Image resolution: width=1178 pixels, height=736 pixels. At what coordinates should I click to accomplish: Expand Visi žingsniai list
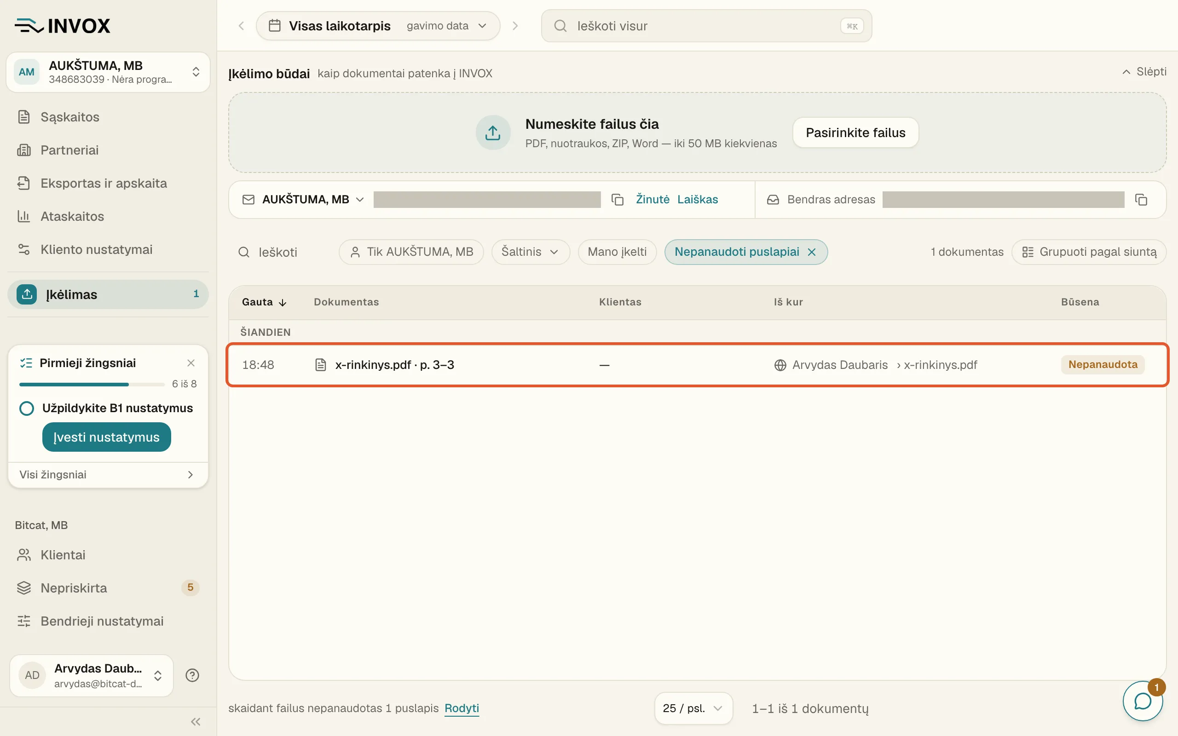coord(108,475)
